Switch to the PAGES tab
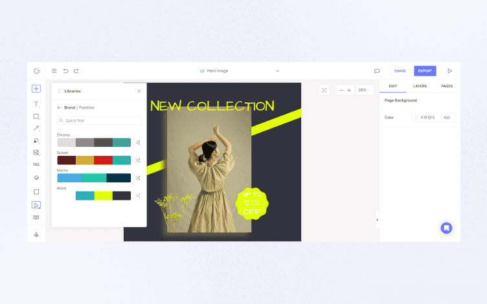This screenshot has height=304, width=487. (447, 86)
